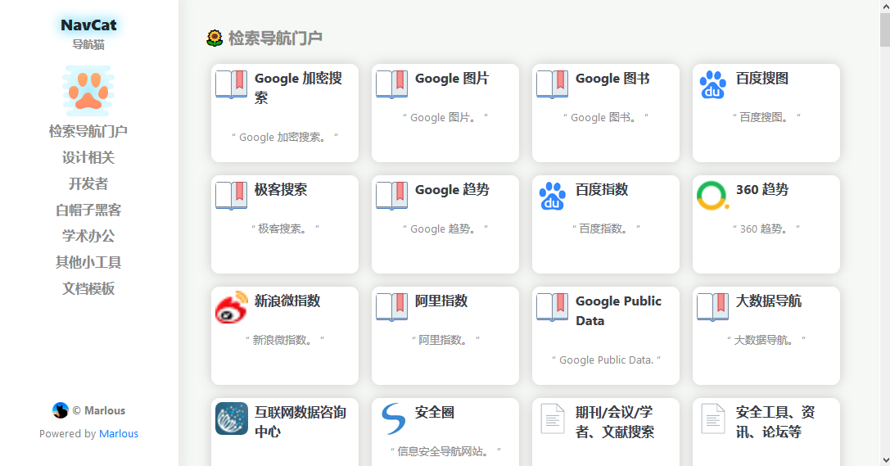The image size is (890, 466).
Task: Click the vertical scrollbar thumb
Action: point(885,30)
